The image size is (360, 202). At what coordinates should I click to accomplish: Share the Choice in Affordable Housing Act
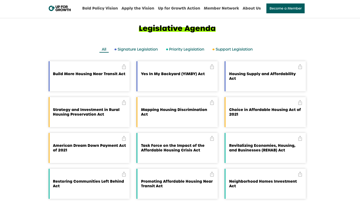(300, 103)
